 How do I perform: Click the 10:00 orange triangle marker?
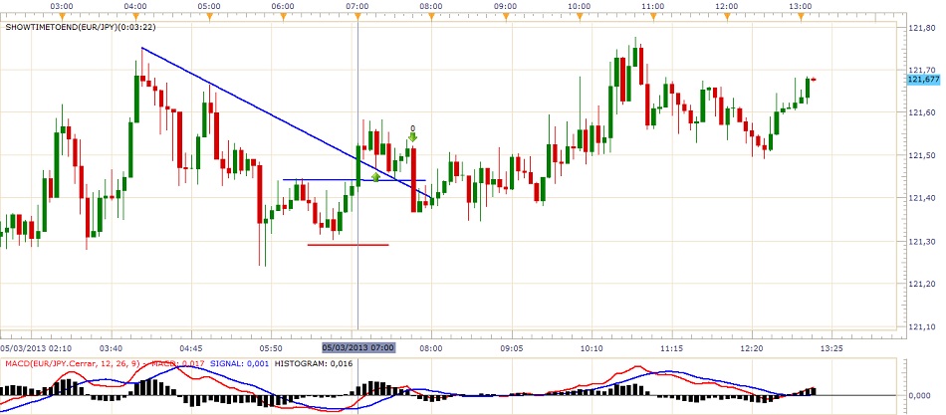point(580,17)
